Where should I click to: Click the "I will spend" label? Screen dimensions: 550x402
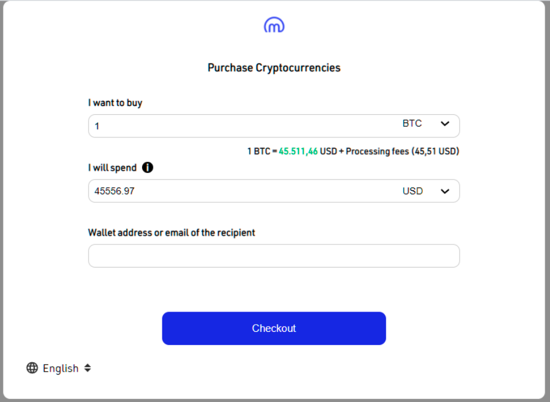coord(112,168)
